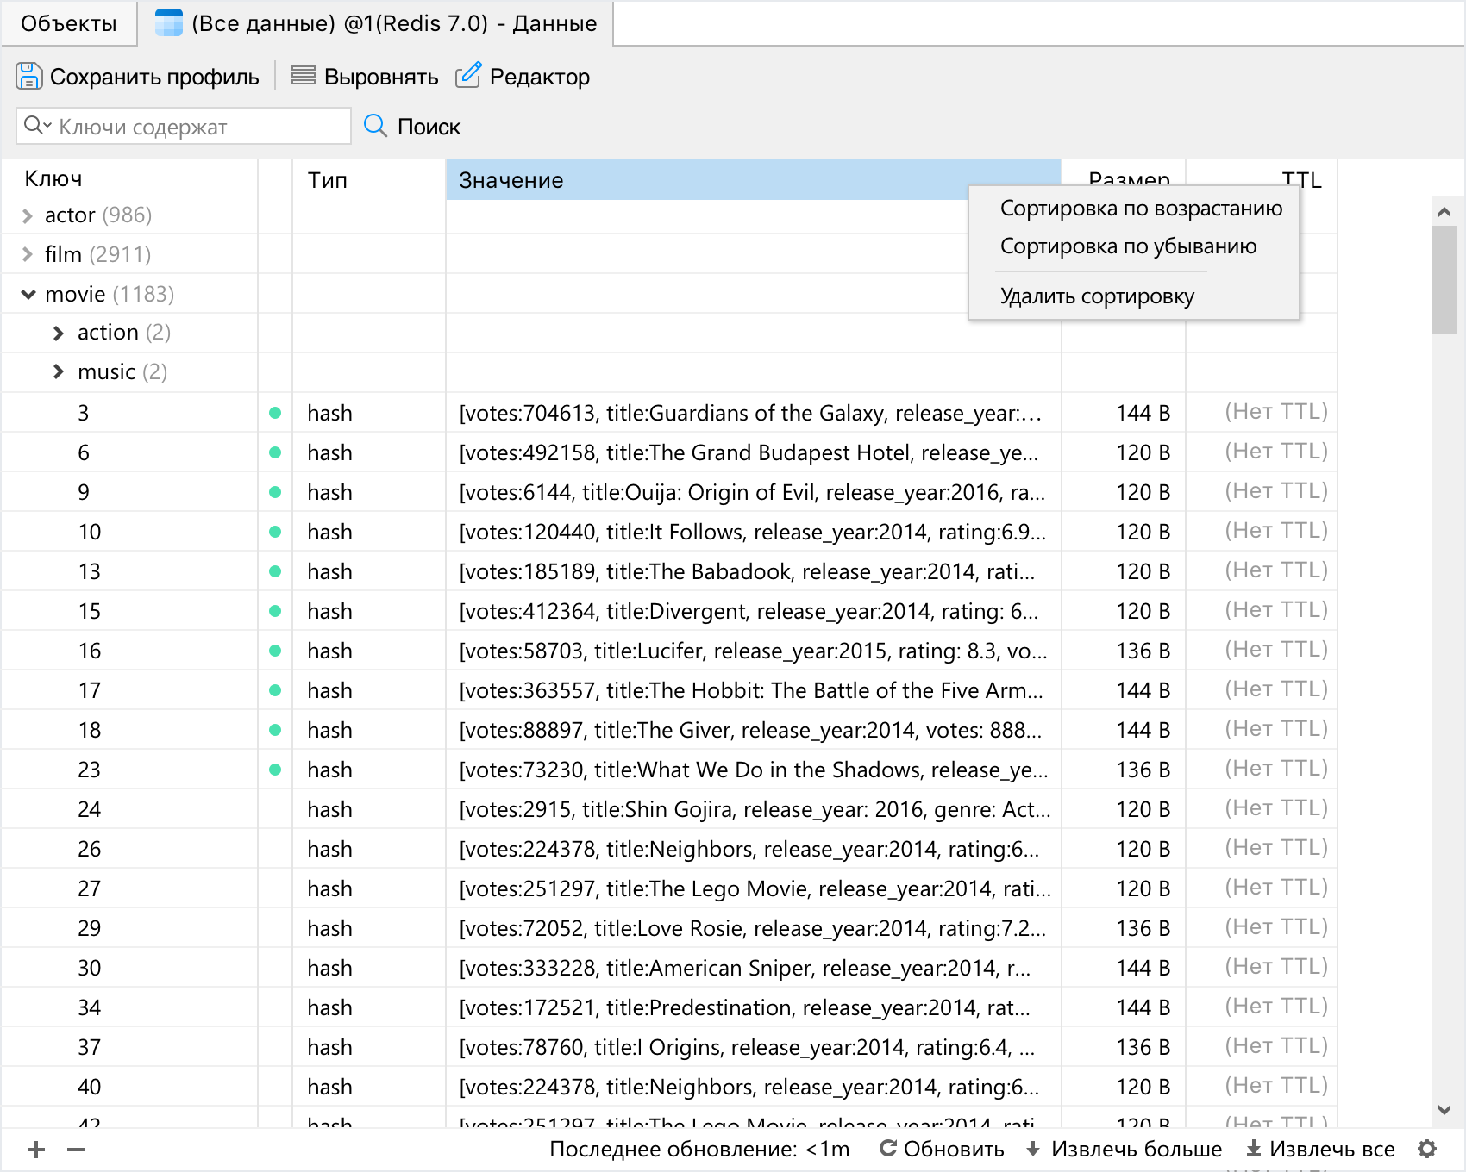1466x1172 pixels.
Task: Select the (Все данные) @1(Redis 7.0) tab
Action: [x=377, y=23]
